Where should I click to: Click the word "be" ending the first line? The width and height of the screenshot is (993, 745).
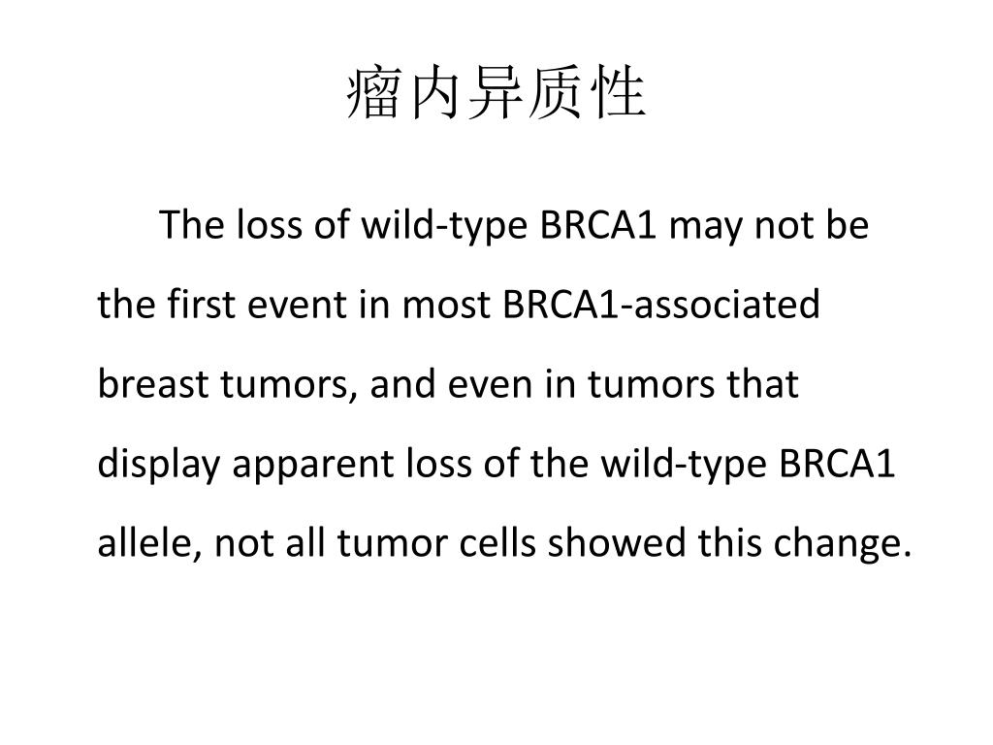point(847,226)
